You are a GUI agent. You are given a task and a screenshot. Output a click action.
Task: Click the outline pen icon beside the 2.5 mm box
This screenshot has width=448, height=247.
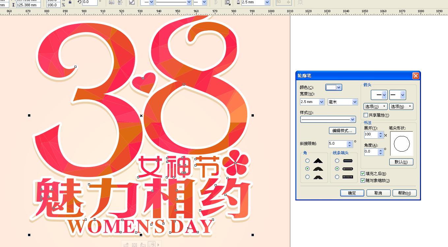238,3
